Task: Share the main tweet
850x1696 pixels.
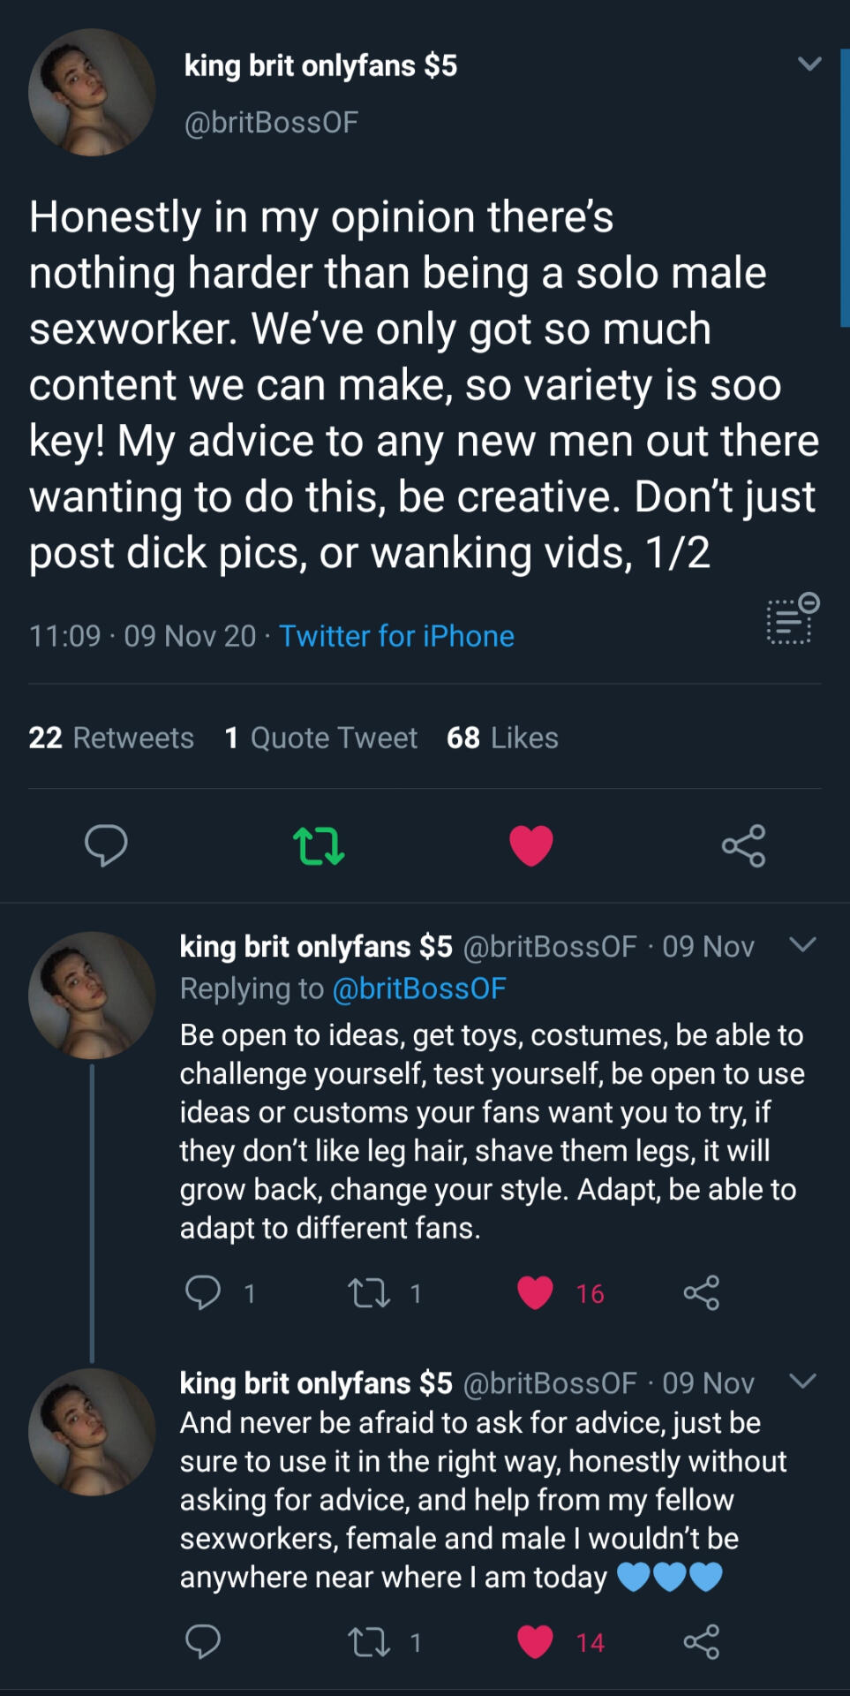Action: tap(743, 845)
